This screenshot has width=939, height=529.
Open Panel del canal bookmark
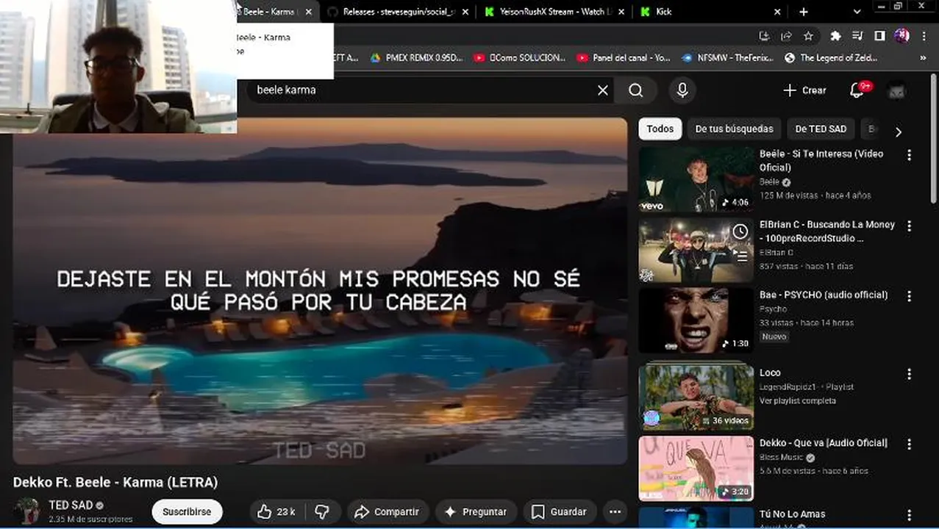624,57
